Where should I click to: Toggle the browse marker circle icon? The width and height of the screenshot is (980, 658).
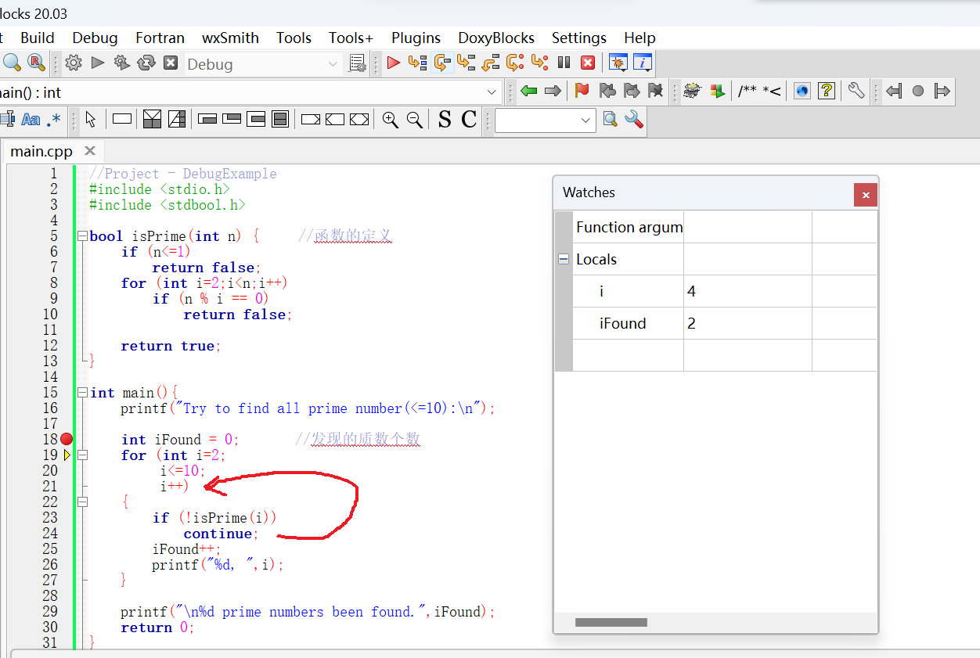coord(918,91)
